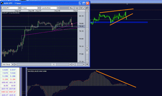Click horizontal zoom out minus button
This screenshot has width=162, height=96.
pos(73,65)
